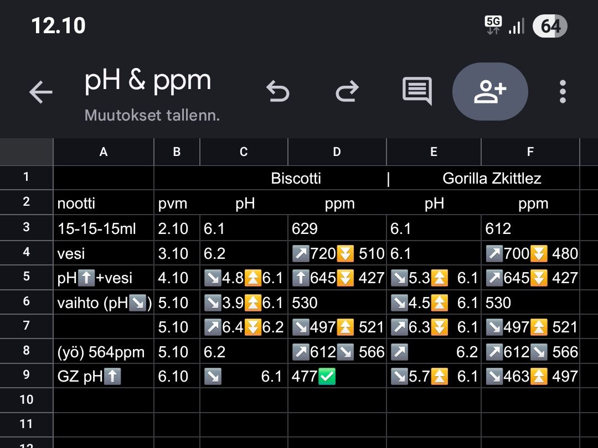Image resolution: width=598 pixels, height=448 pixels.
Task: Select the 'vesi' cell
Action: [104, 253]
